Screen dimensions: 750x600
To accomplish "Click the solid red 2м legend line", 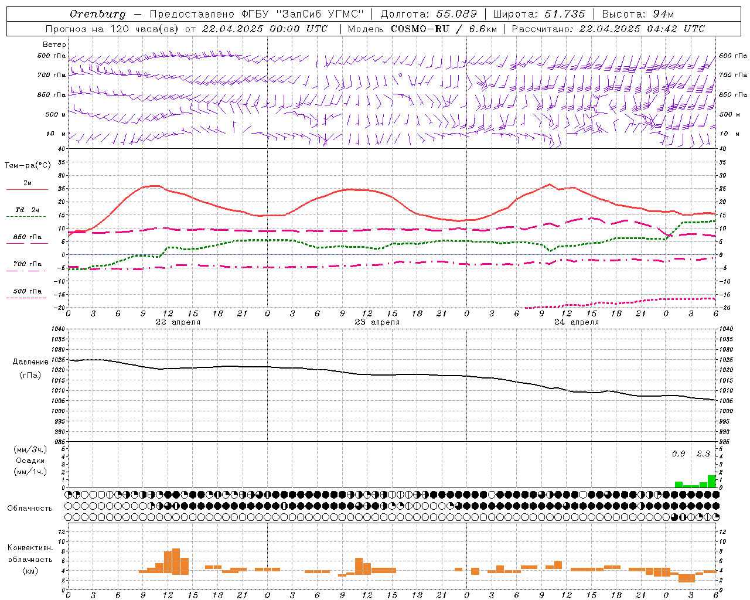I will tap(27, 189).
